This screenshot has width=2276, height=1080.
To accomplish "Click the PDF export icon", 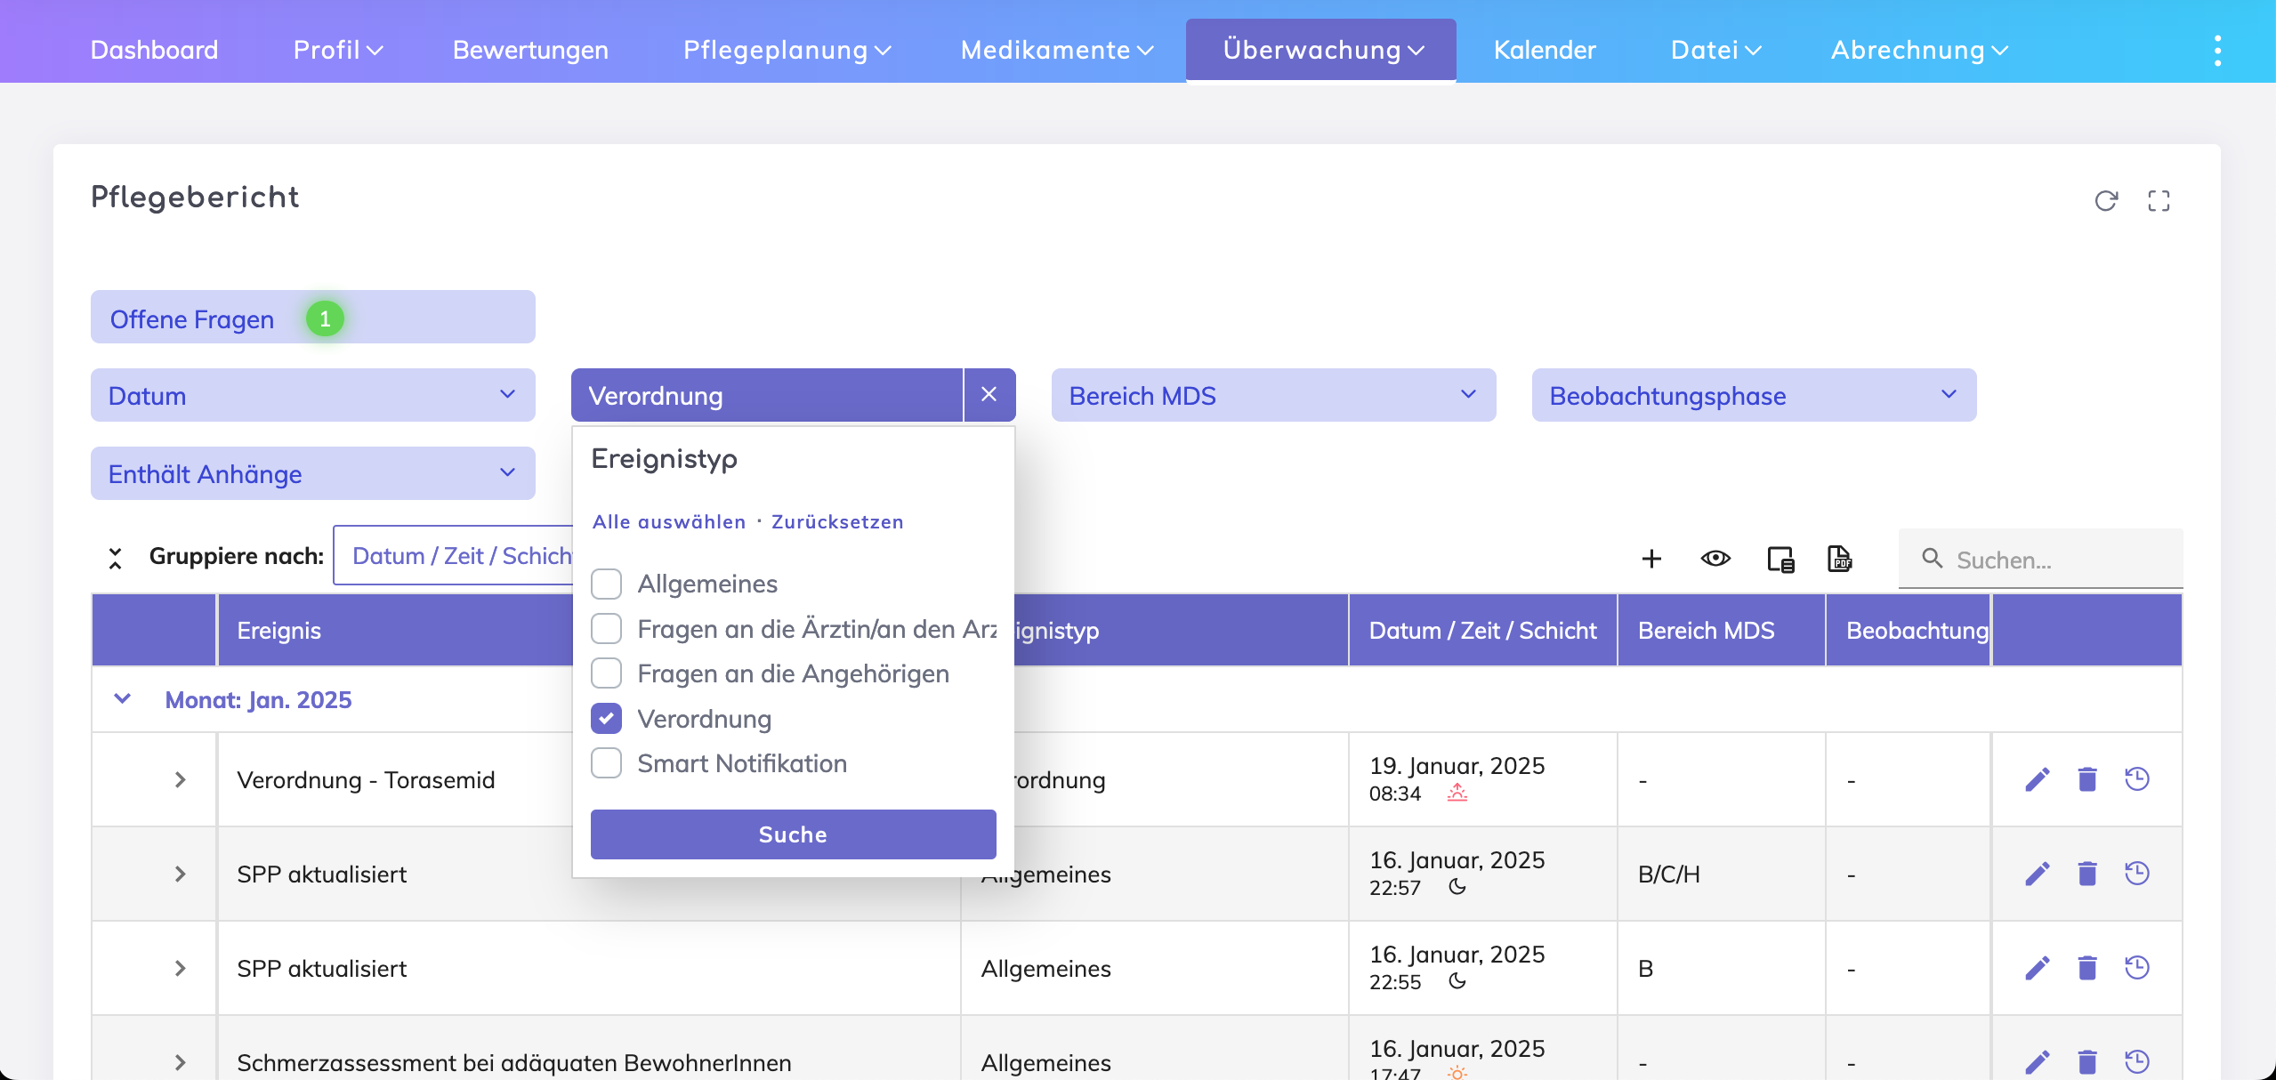I will coord(1839,559).
